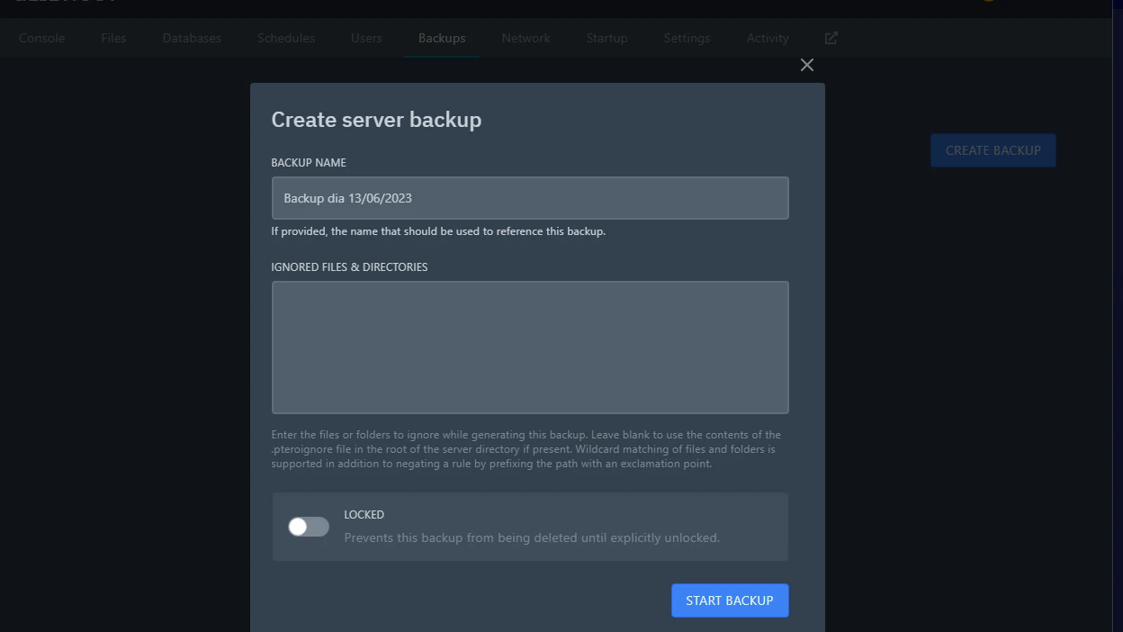This screenshot has width=1123, height=632.
Task: Open the Users tab
Action: coord(366,38)
